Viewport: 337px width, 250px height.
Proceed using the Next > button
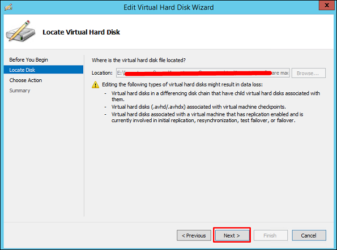(232, 235)
